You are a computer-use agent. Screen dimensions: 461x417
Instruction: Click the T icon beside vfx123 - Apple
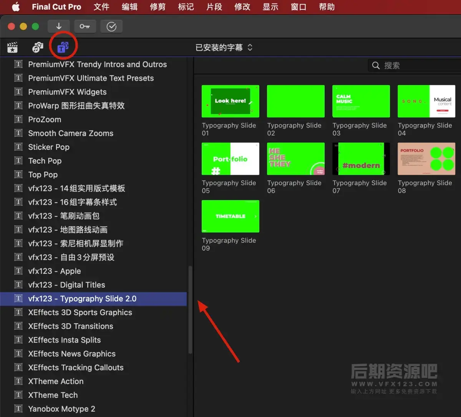click(18, 271)
